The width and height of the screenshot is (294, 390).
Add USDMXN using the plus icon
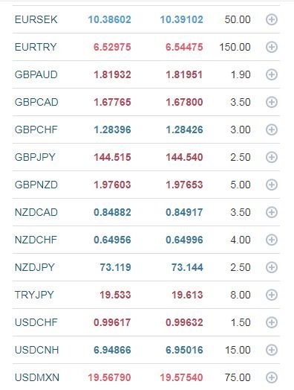click(x=272, y=377)
